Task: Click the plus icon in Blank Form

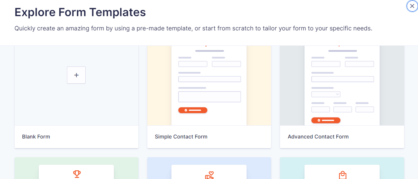Action: tap(76, 75)
